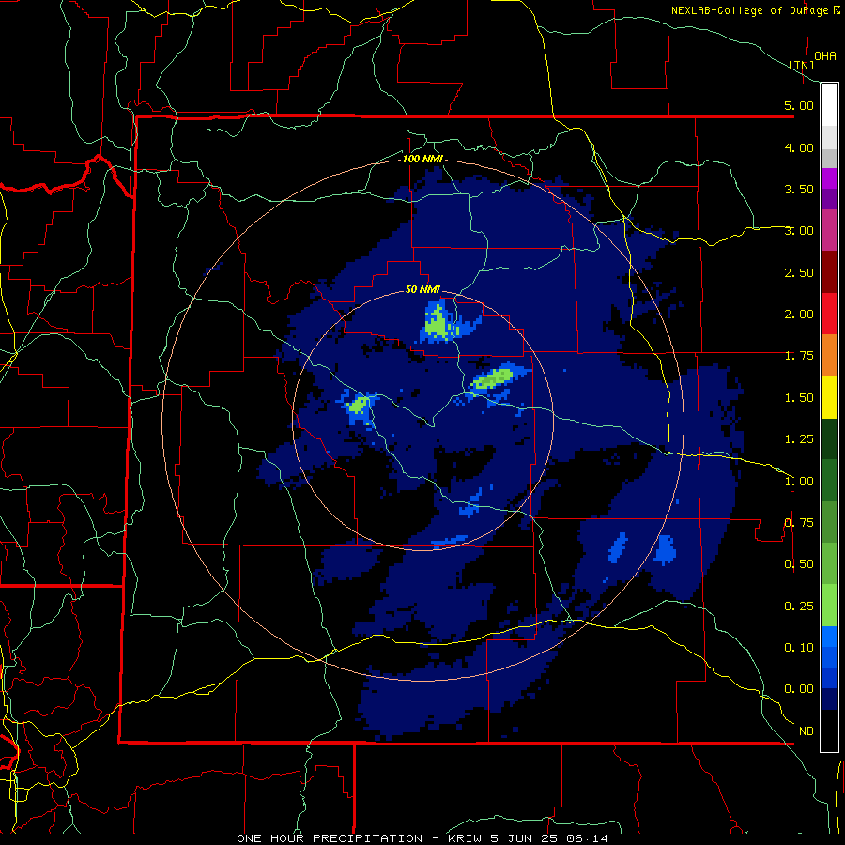Click the 3.50 legend value
This screenshot has width=845, height=845.
click(x=799, y=189)
